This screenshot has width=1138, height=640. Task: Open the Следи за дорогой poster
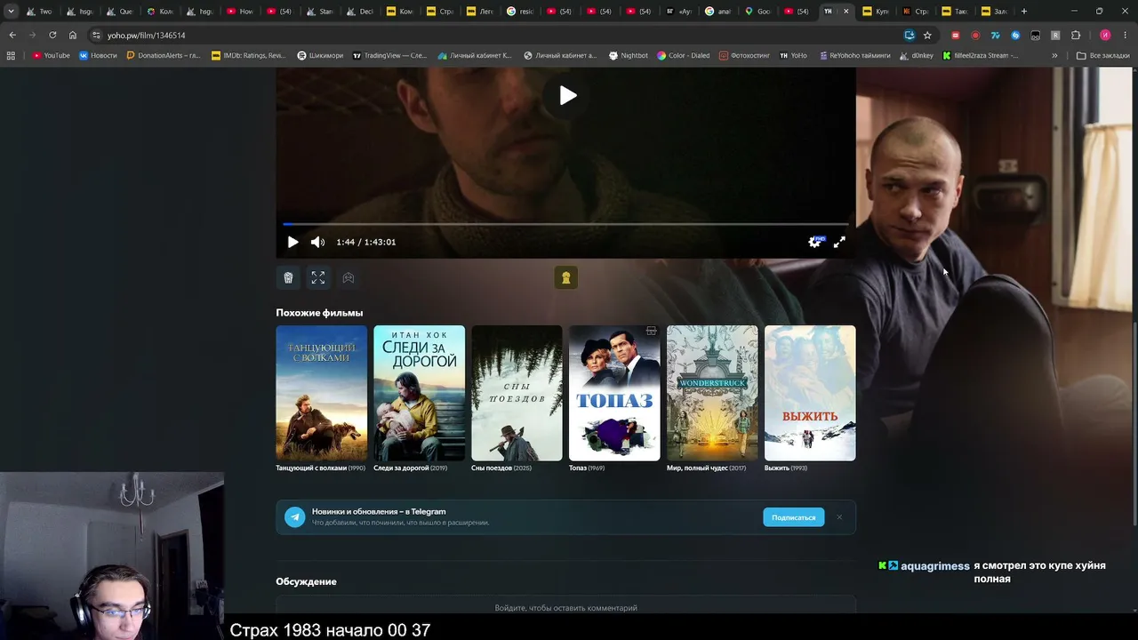click(x=419, y=393)
